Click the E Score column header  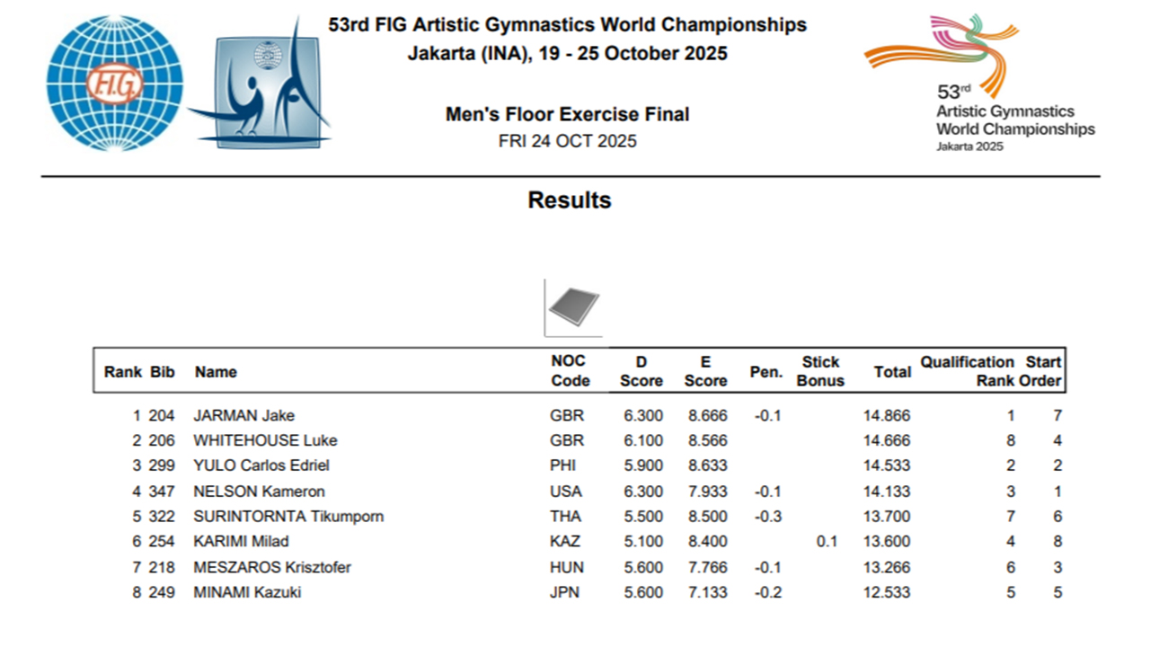point(705,371)
